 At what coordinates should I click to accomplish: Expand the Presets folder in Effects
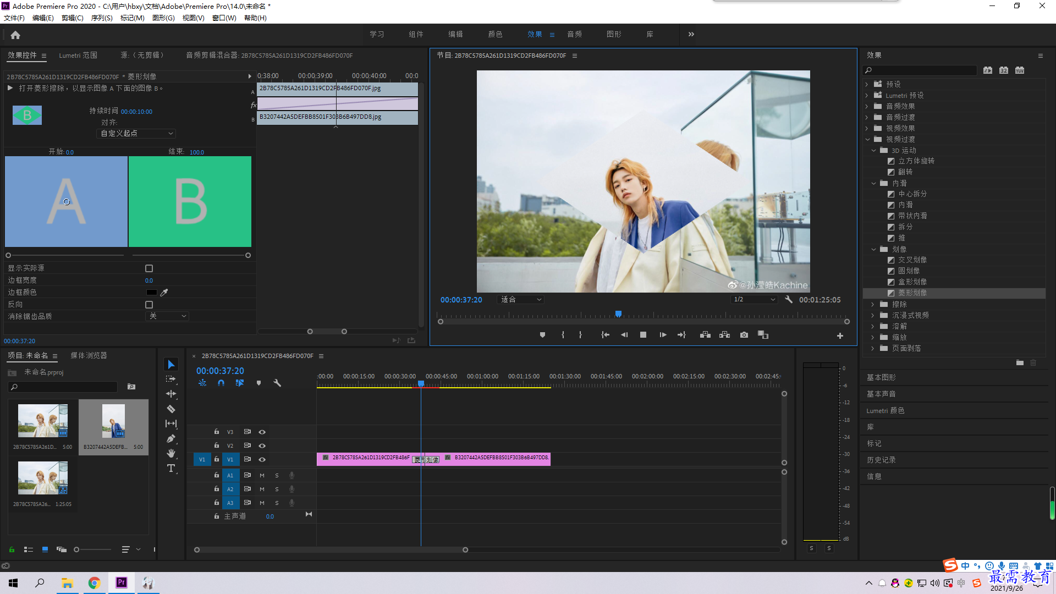[867, 84]
